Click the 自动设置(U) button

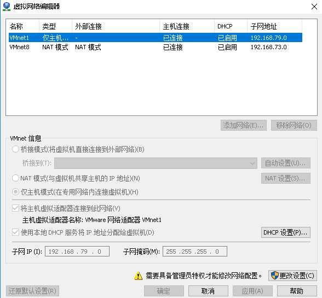coord(286,163)
